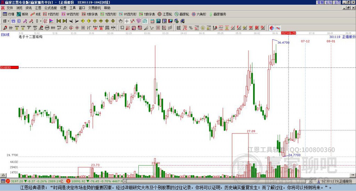356x191 pixels.
Task: Step chart right with black right arrow
Action: pyautogui.click(x=77, y=21)
